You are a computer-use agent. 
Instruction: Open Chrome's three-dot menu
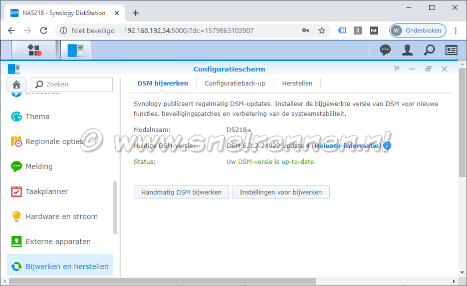tap(455, 30)
